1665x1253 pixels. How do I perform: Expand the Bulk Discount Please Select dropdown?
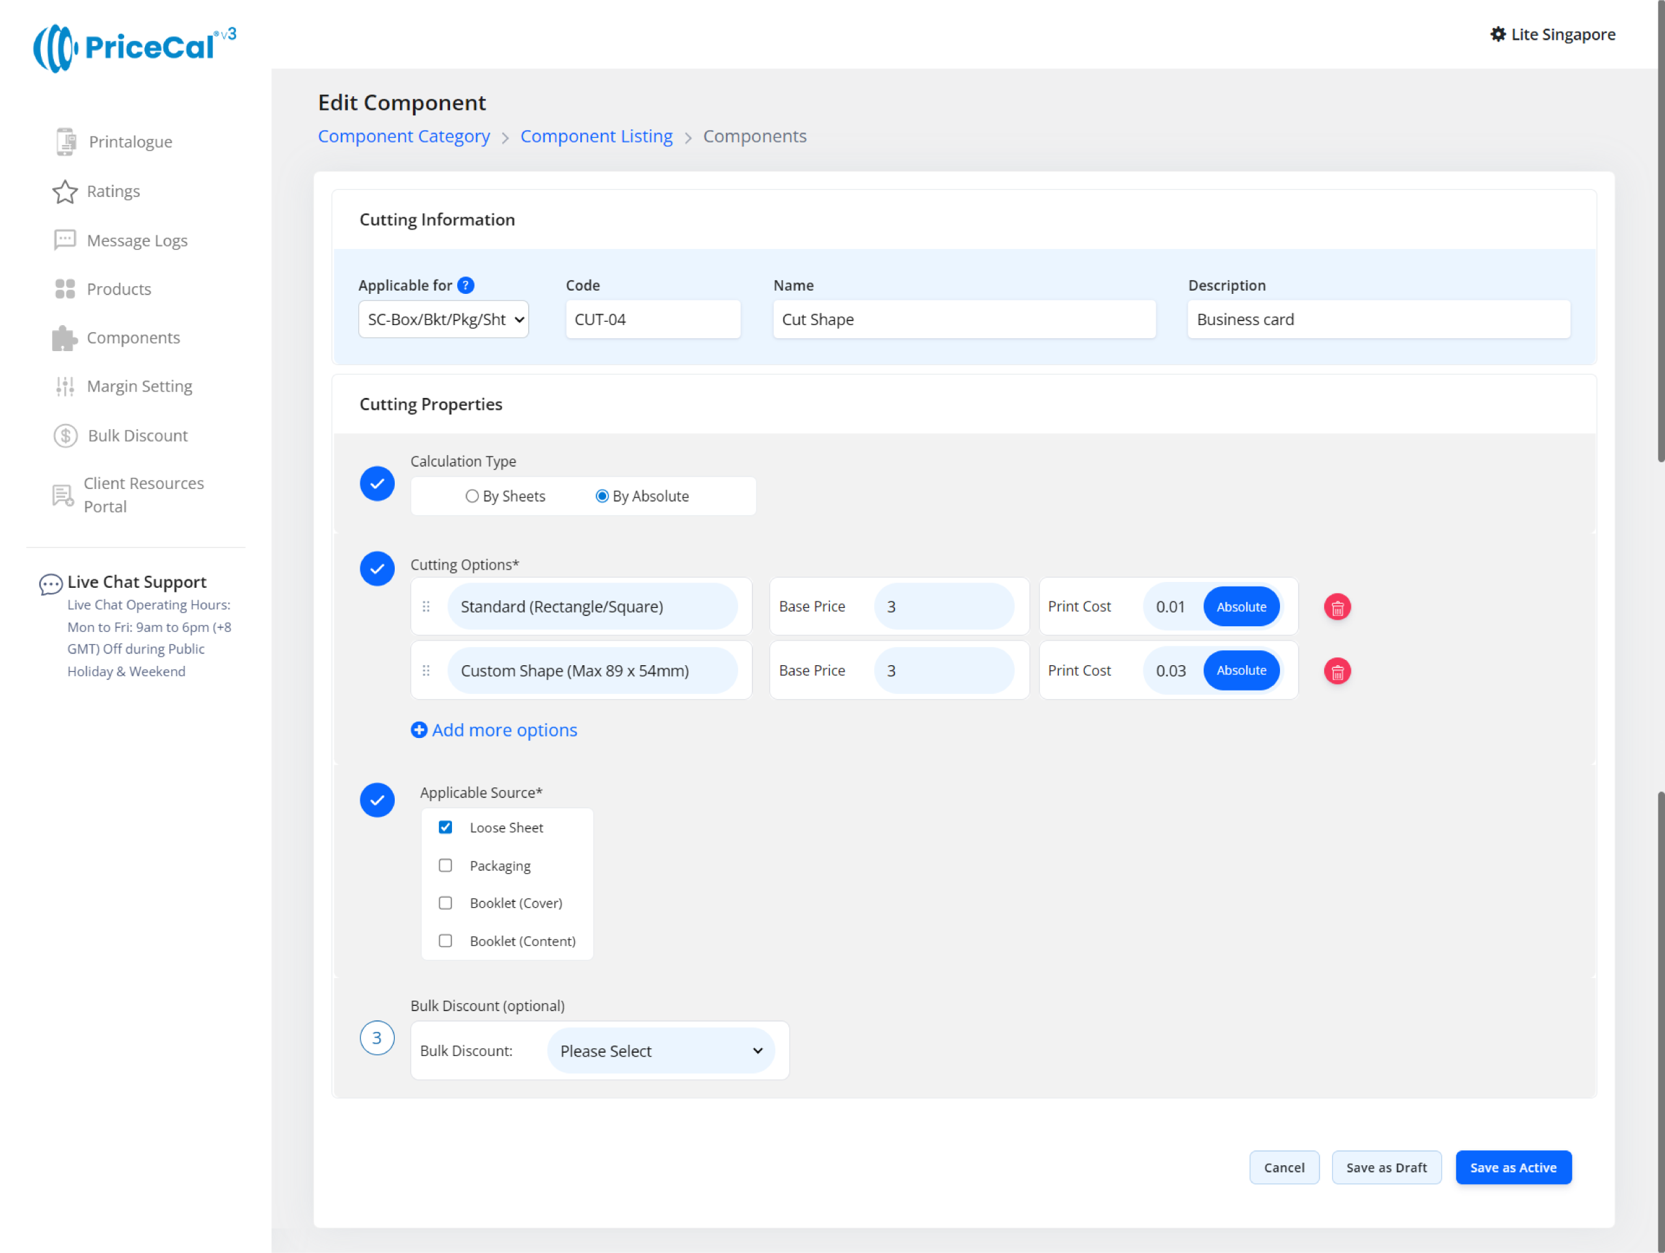660,1051
